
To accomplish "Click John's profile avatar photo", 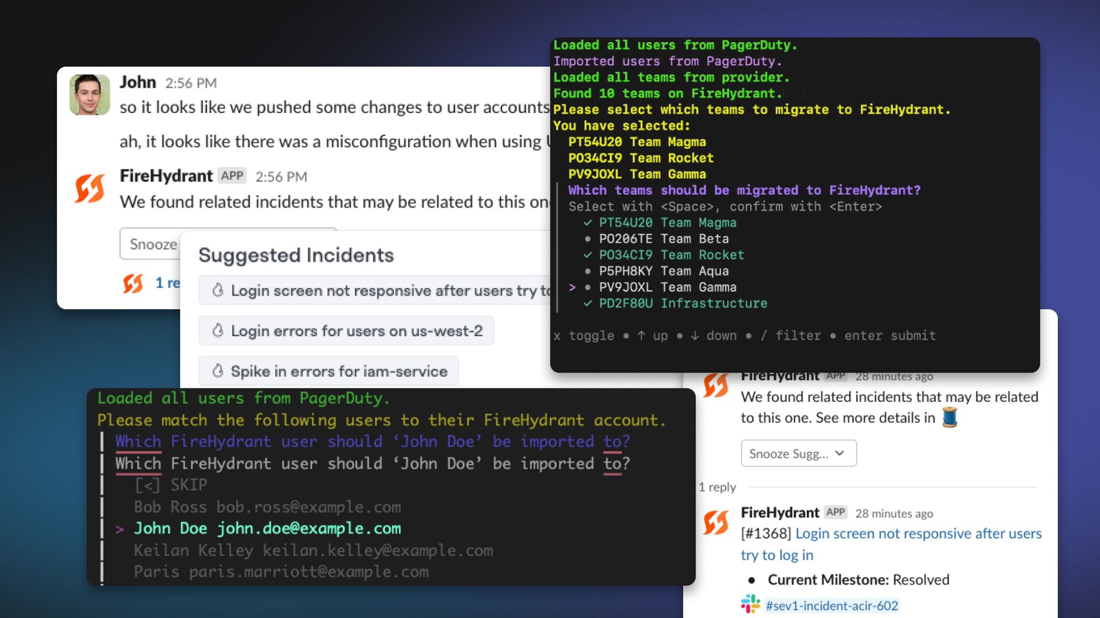I will point(90,94).
